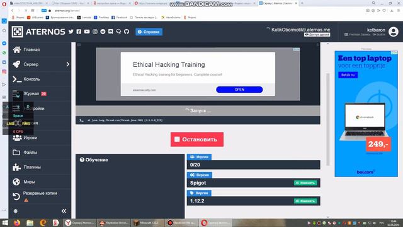Open Резервные копии backups page
Viewport: 403px width, 227px height.
point(40,196)
